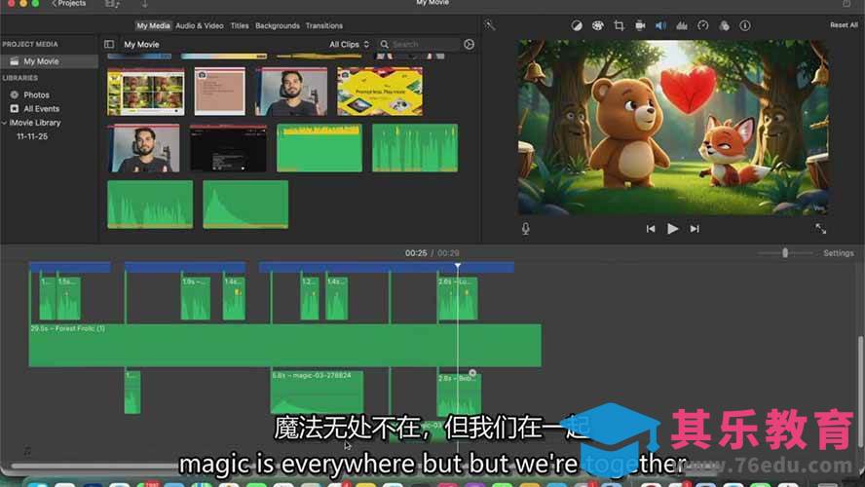Select the dark terminal screen clip
Image resolution: width=865 pixels, height=487 pixels.
228,148
